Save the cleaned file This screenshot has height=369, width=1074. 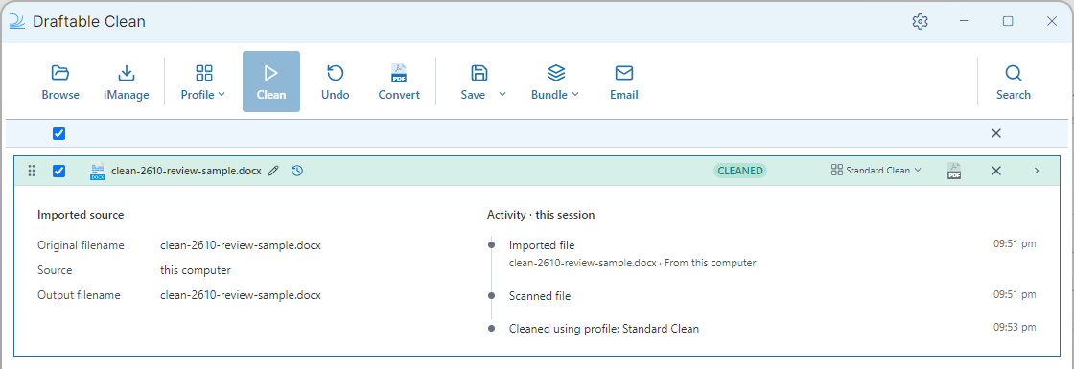click(474, 82)
